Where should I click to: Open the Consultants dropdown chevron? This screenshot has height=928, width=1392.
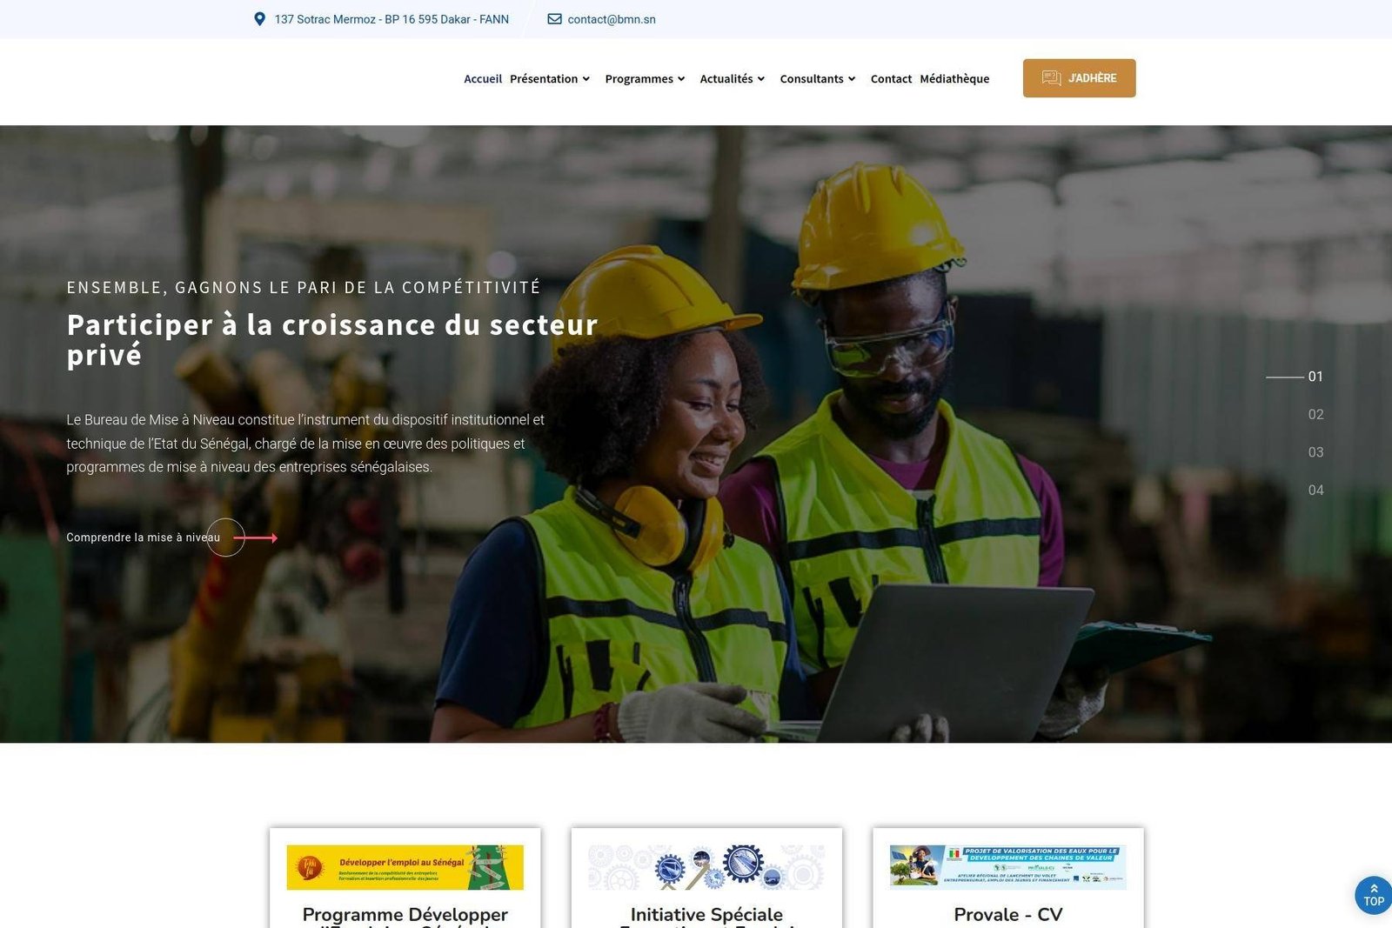pyautogui.click(x=852, y=79)
